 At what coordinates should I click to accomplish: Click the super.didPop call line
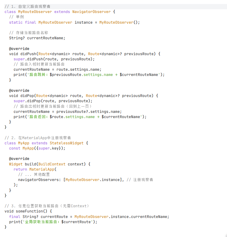click(53, 101)
